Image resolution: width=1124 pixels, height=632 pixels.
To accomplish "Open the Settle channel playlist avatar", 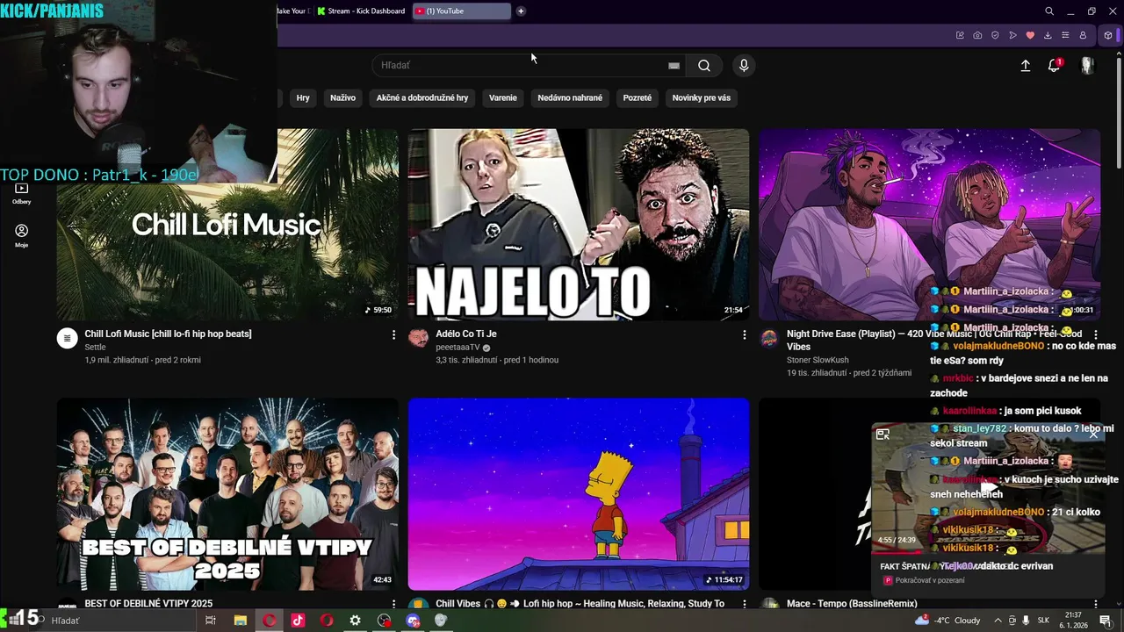I will (x=68, y=338).
